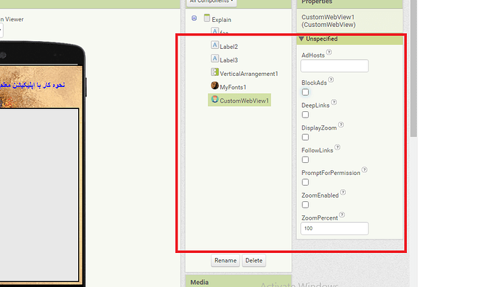This screenshot has width=490, height=287.
Task: Check the ZoomEnabled option
Action: click(305, 205)
